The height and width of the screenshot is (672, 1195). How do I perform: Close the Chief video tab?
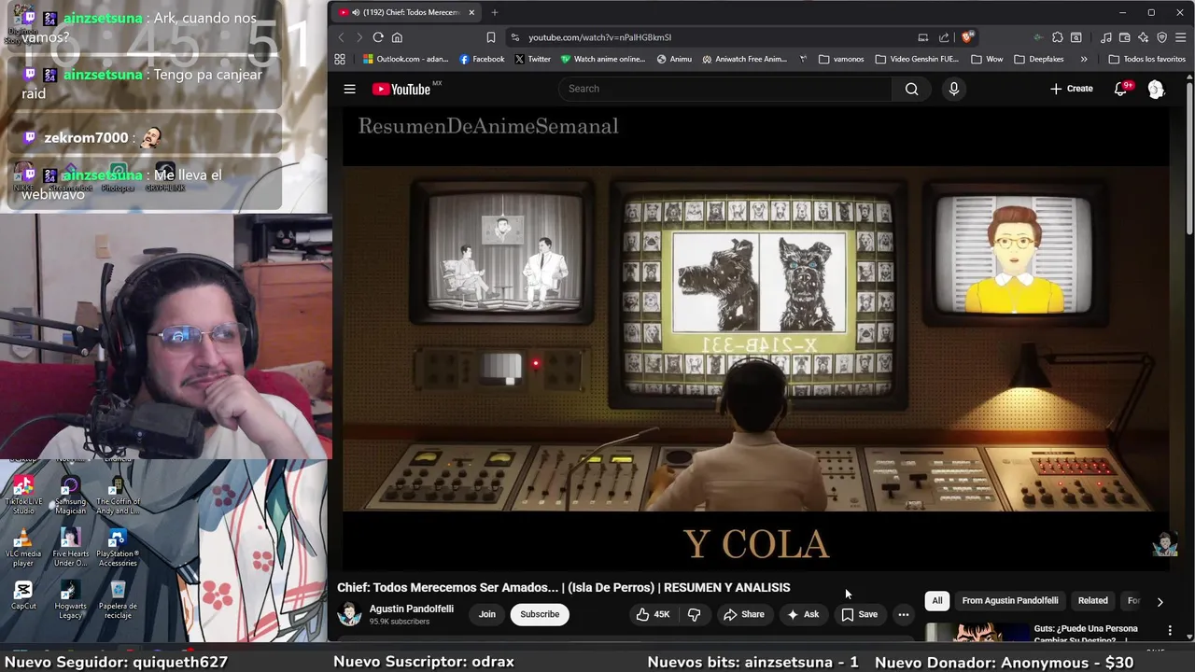(x=471, y=12)
